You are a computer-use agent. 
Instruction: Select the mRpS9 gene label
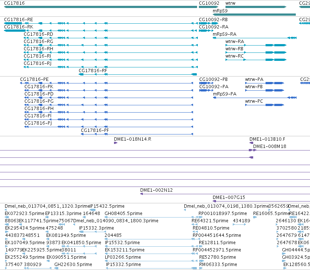(220, 11)
